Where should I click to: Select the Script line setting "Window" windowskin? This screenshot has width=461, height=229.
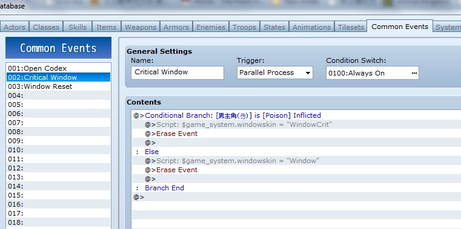296,161
